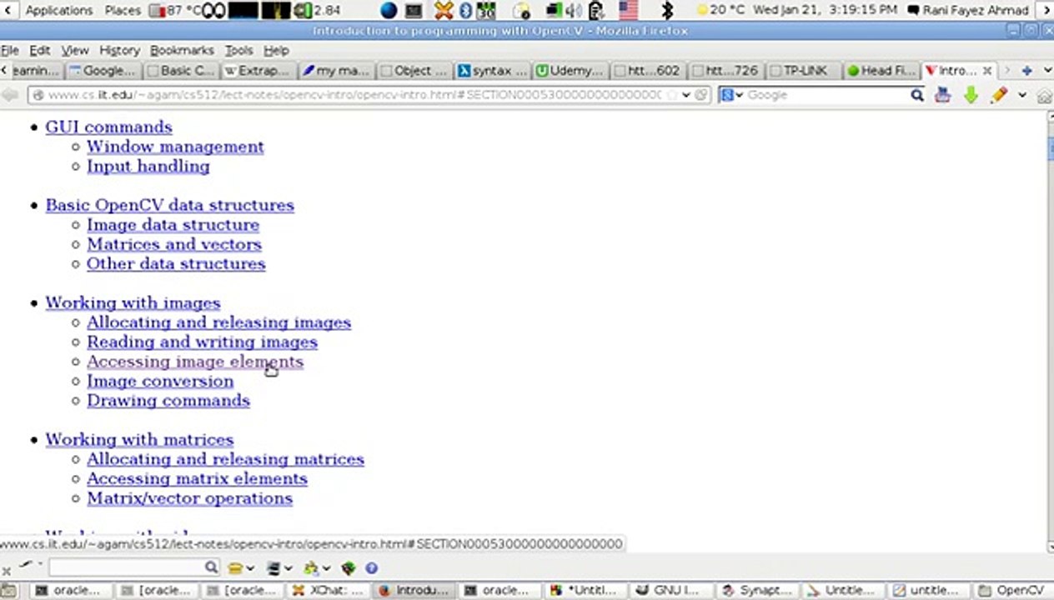Switch to the Object tab

413,71
